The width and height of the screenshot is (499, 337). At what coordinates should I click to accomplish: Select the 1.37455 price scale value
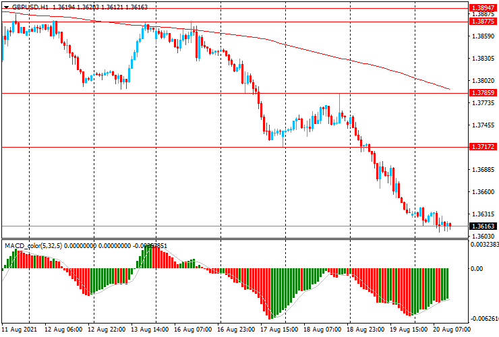click(x=483, y=125)
